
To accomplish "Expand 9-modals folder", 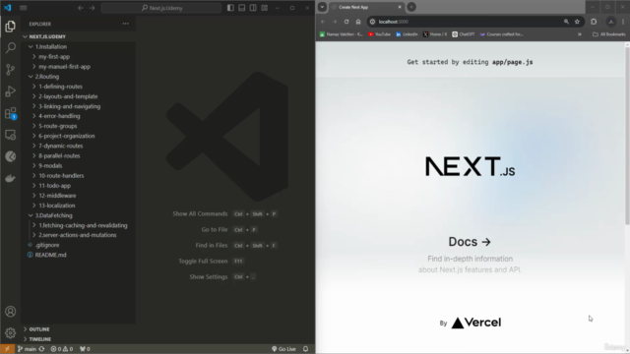I will pos(78,166).
